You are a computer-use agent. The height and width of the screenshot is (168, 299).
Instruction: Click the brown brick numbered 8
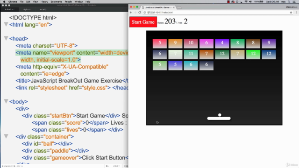(x=253, y=43)
